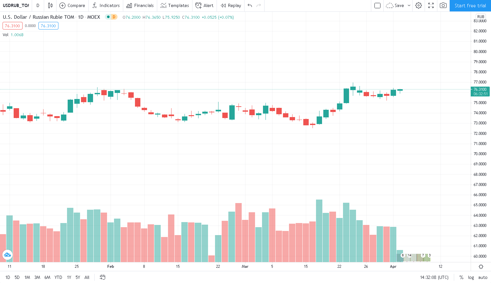Select the 1D time range
This screenshot has width=491, height=283.
click(8, 277)
